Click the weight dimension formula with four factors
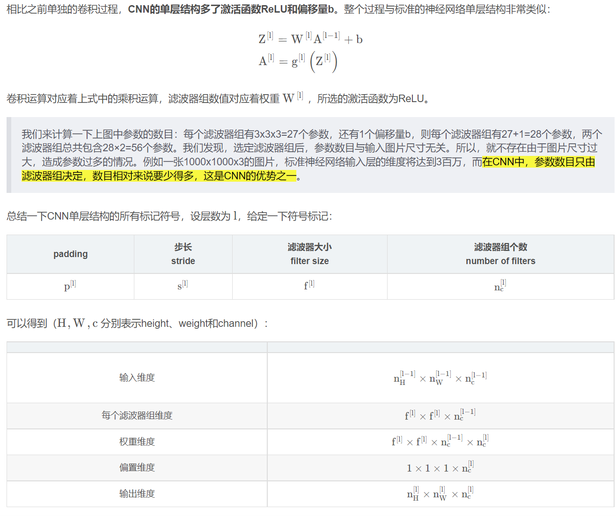The width and height of the screenshot is (616, 516). 440,441
